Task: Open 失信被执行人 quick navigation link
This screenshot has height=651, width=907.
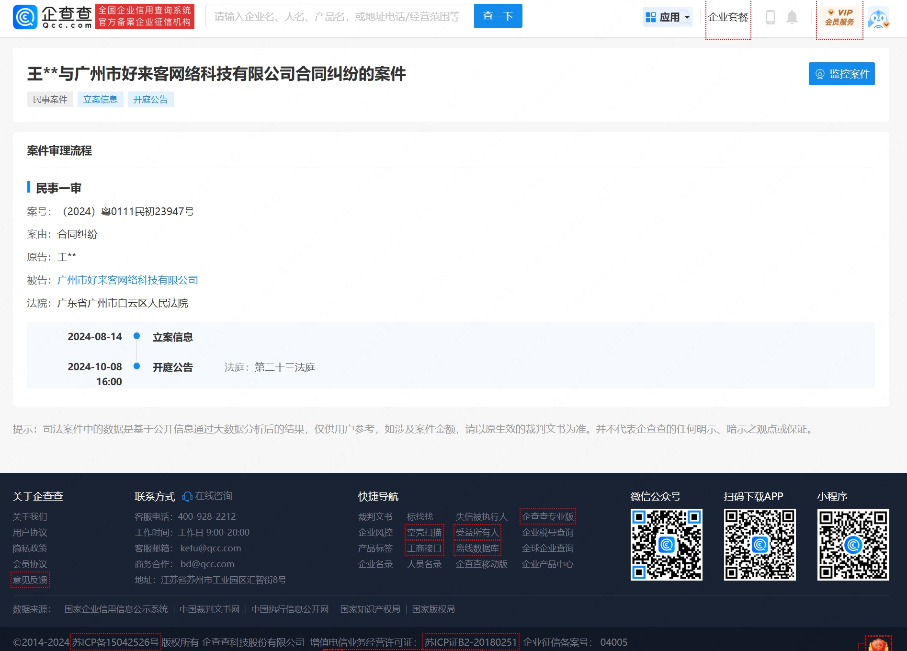Action: (x=481, y=516)
